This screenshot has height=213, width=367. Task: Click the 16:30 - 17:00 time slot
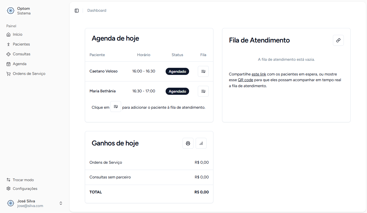(x=144, y=91)
